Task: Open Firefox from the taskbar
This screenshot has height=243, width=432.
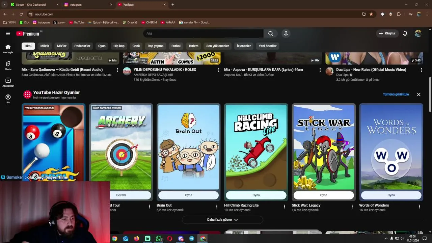Action: click(136, 239)
